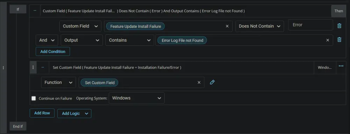Select the If block label
The width and height of the screenshot is (350, 134).
click(18, 9)
